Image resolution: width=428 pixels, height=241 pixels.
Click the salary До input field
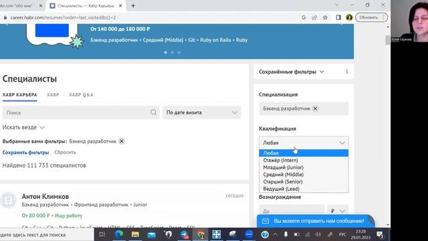(292, 211)
